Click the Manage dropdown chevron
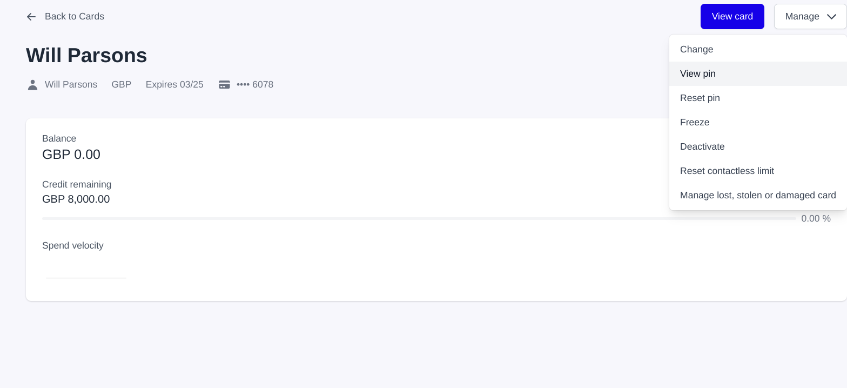Image resolution: width=847 pixels, height=388 pixels. pyautogui.click(x=831, y=17)
